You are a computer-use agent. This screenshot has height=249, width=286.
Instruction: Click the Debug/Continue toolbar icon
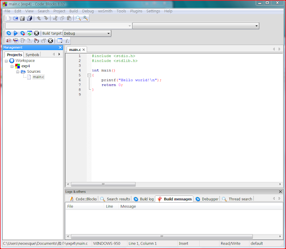point(8,41)
